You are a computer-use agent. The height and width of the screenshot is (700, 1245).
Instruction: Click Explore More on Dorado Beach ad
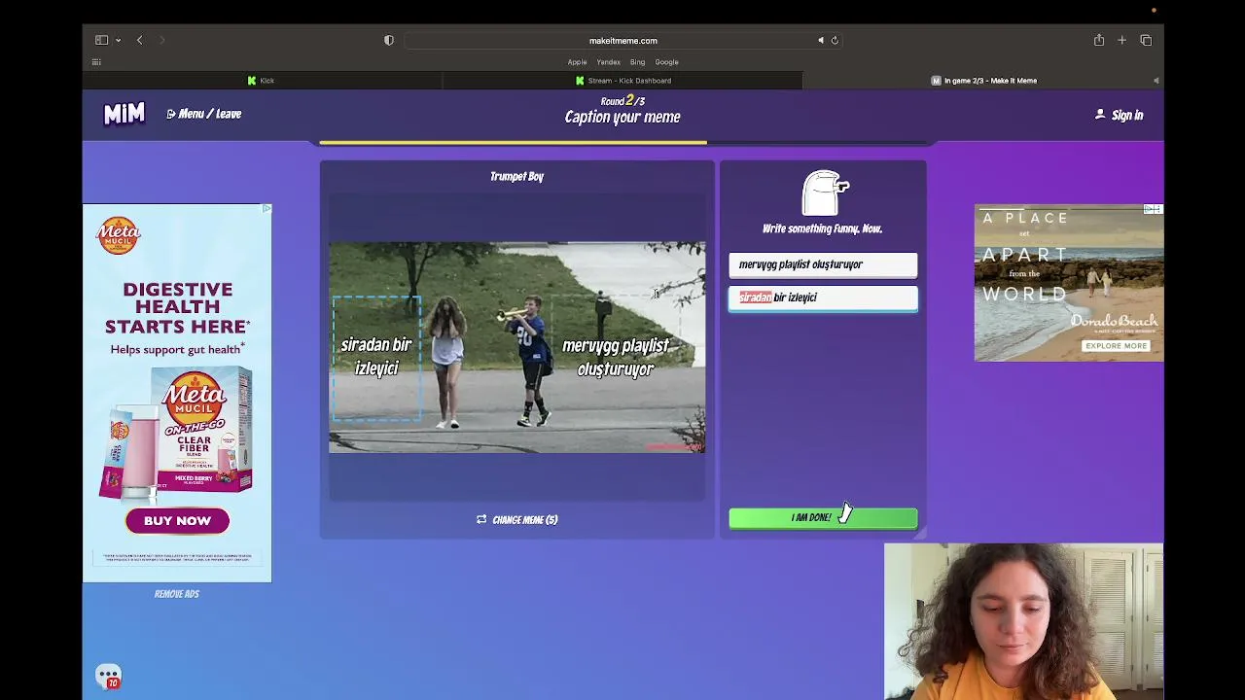coord(1116,346)
